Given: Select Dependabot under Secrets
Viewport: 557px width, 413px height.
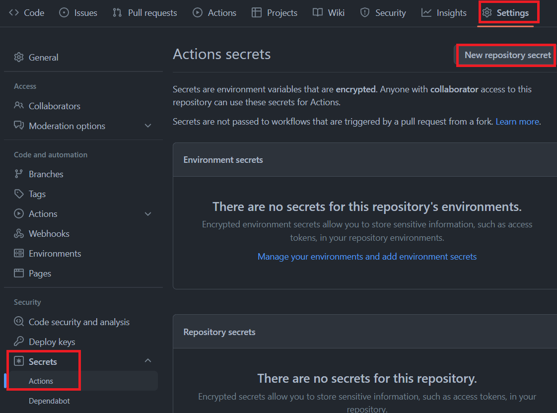Looking at the screenshot, I should (49, 401).
